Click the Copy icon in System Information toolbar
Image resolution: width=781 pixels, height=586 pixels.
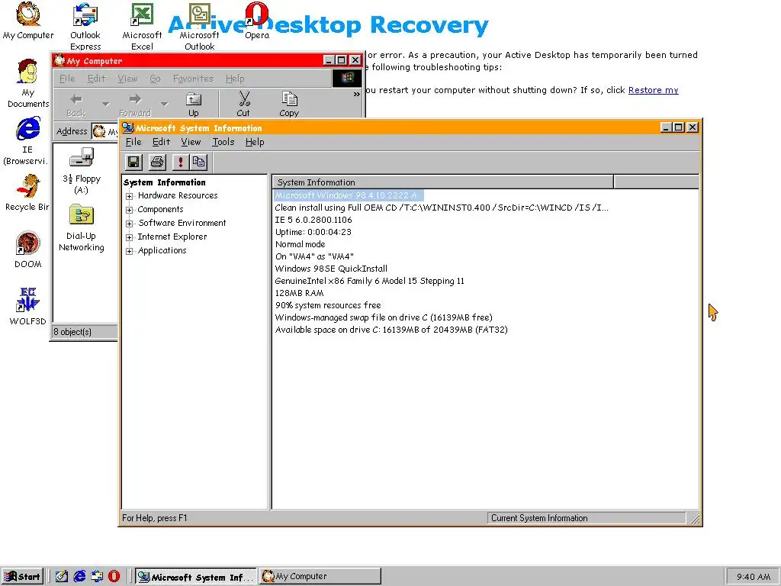click(x=199, y=162)
